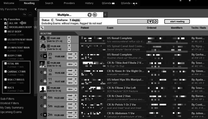
Task: Open the Providers tab
Action: (69, 3)
